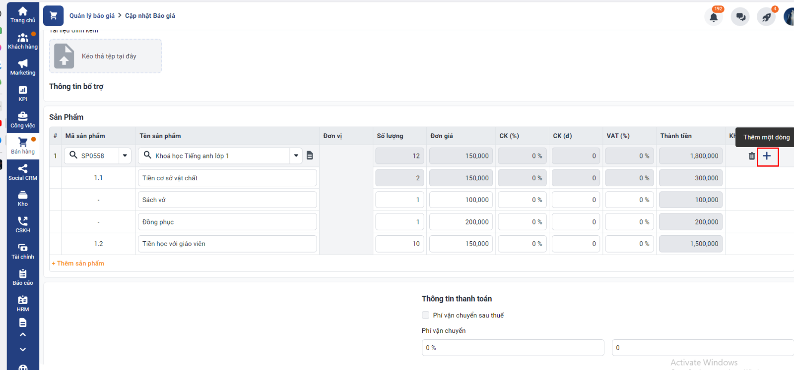The width and height of the screenshot is (794, 370).
Task: Go to Khách hàng in sidebar
Action: point(23,41)
